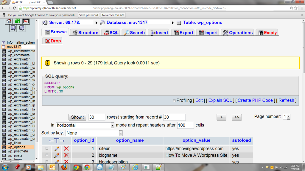The height and width of the screenshot is (171, 305).
Task: Click Never for this site button
Action: (113, 15)
